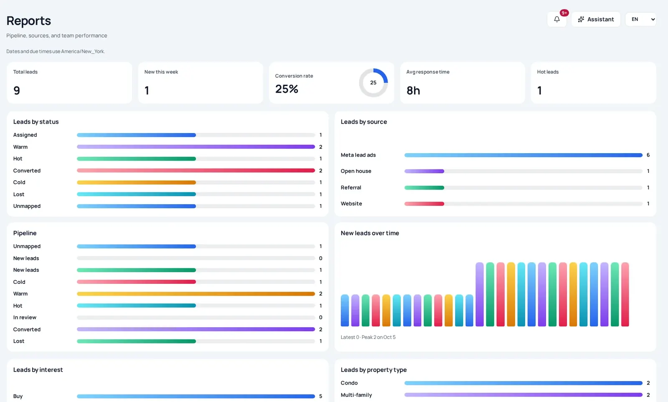The height and width of the screenshot is (402, 668).
Task: Open the EN language dropdown
Action: pos(641,19)
